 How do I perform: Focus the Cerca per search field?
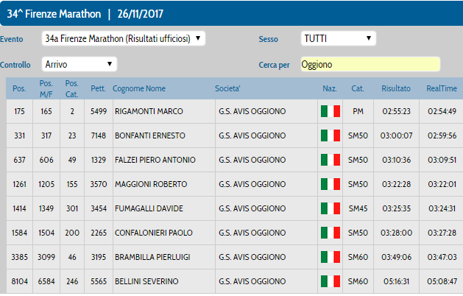(x=370, y=64)
